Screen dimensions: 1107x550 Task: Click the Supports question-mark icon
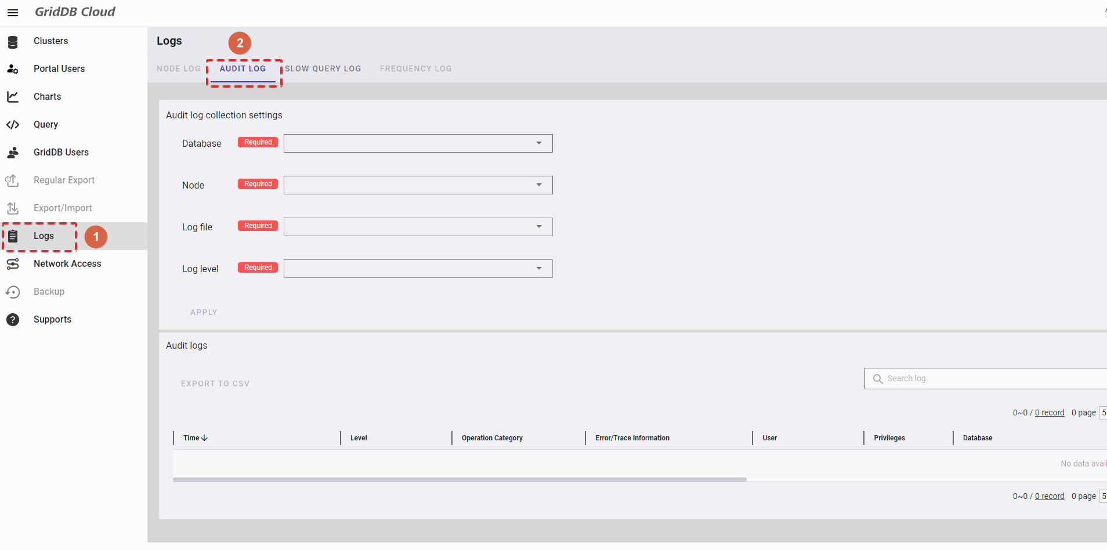(13, 320)
